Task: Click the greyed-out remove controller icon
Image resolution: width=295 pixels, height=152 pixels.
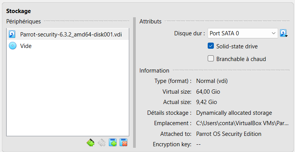Action: coord(102,143)
